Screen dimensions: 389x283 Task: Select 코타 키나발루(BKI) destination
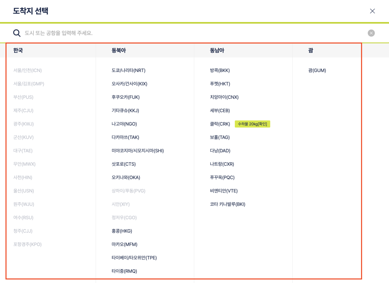click(x=227, y=204)
